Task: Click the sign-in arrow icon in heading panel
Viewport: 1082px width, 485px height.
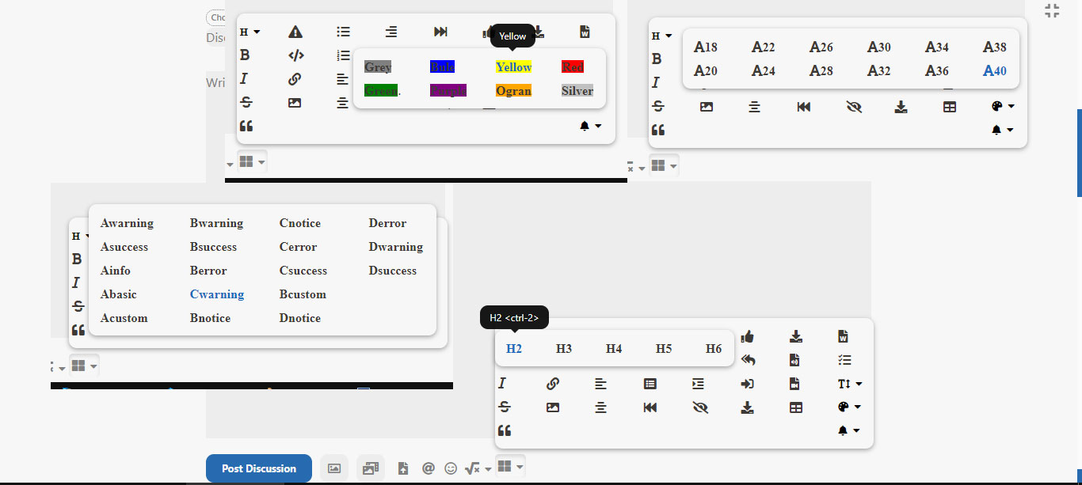Action: pos(748,384)
